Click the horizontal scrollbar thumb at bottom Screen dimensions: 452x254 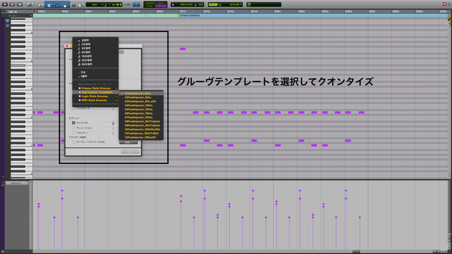(x=356, y=251)
